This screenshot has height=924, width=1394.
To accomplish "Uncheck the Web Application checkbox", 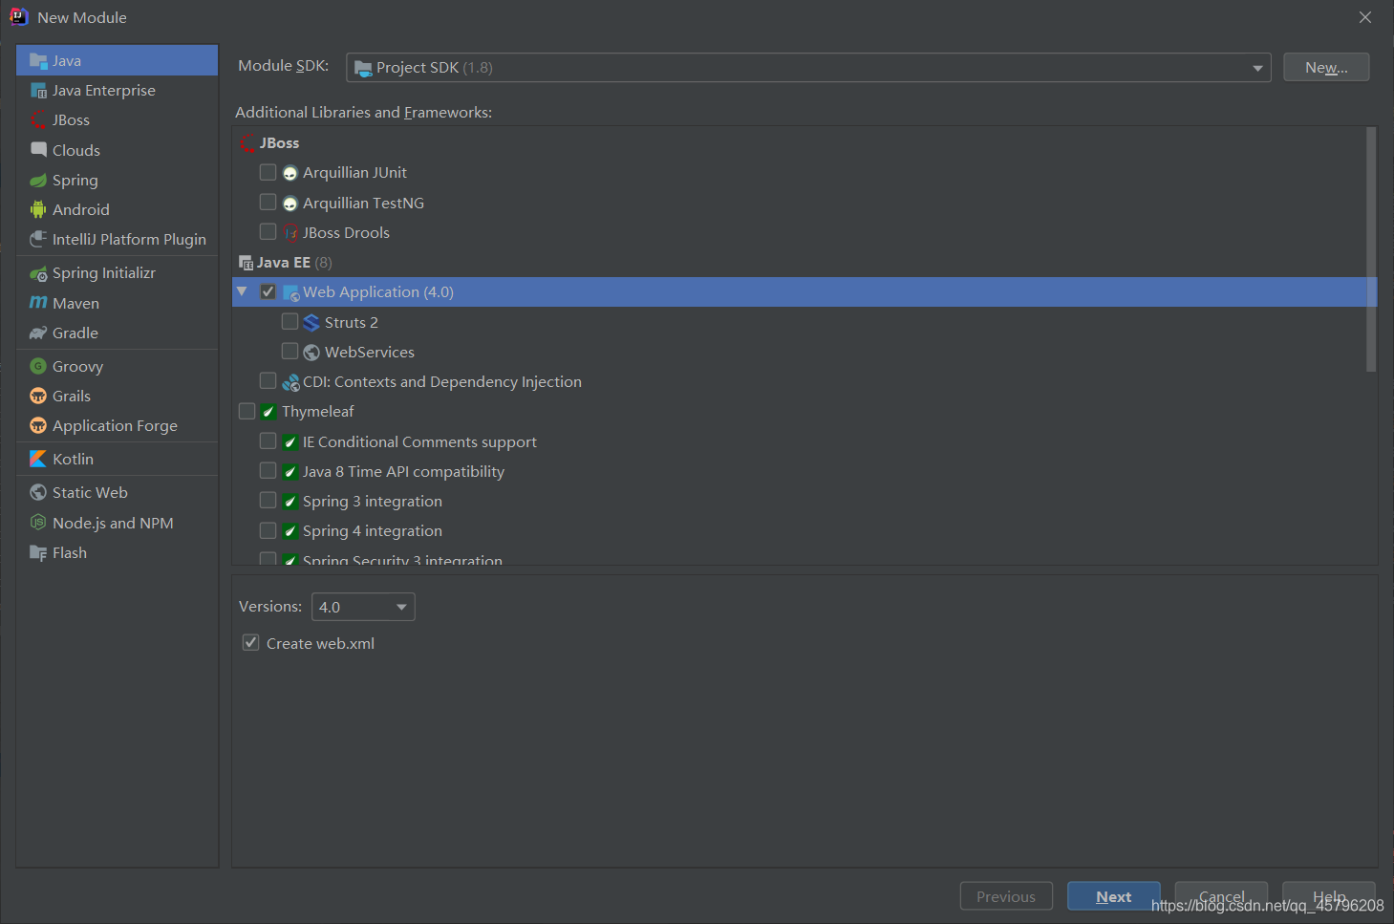I will pos(268,291).
